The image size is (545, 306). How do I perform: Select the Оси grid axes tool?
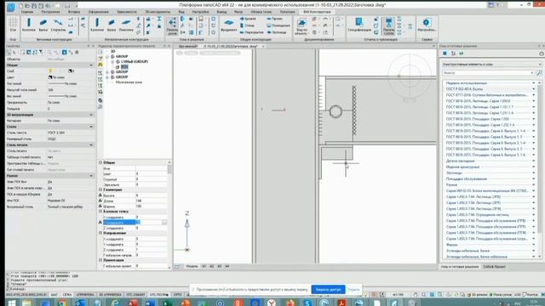13,25
